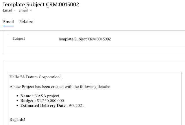185x125 pixels.
Task: Click the bold Budget label
Action: (27, 101)
